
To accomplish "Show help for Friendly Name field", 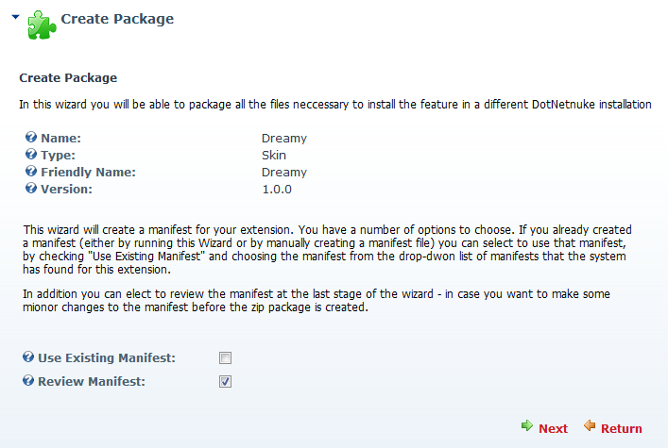I will [31, 171].
